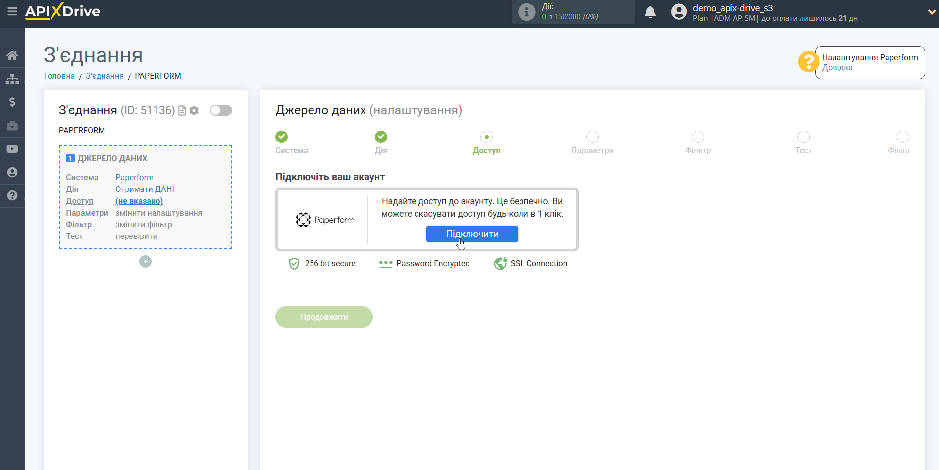Screen dimensions: 939x470
Task: Click the yellow help question icon
Action: pyautogui.click(x=808, y=62)
